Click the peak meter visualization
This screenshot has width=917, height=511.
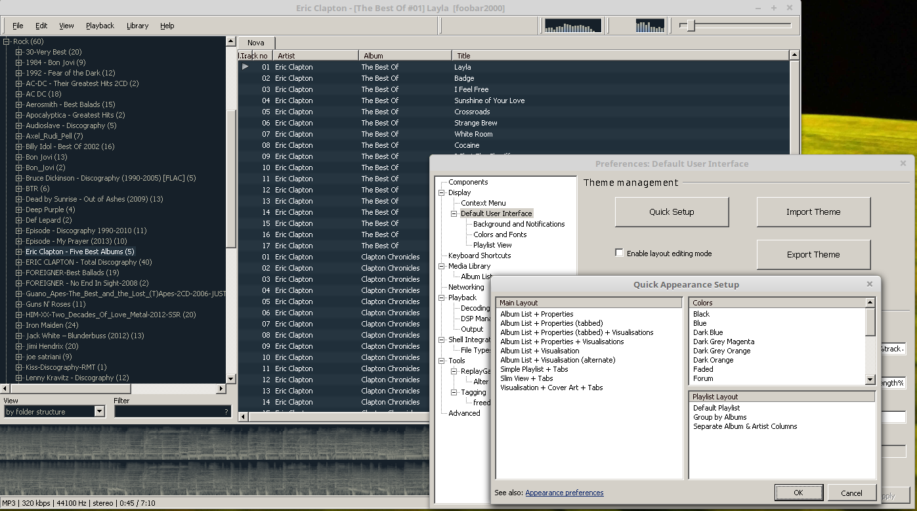(x=649, y=25)
